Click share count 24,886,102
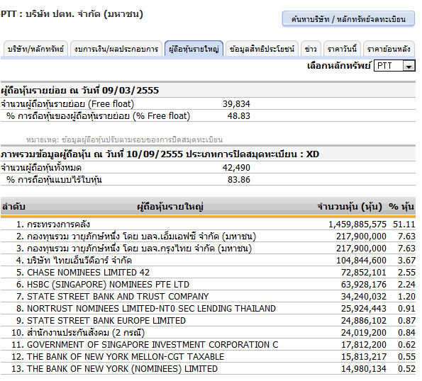The width and height of the screenshot is (422, 381). pyautogui.click(x=364, y=321)
